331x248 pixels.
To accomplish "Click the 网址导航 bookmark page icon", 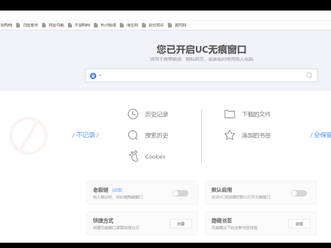I will point(44,26).
